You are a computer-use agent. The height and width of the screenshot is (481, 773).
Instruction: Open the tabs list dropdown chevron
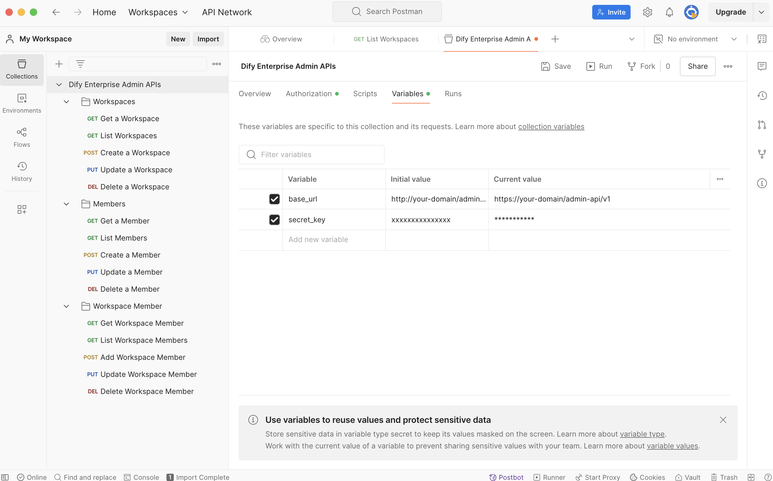point(631,39)
